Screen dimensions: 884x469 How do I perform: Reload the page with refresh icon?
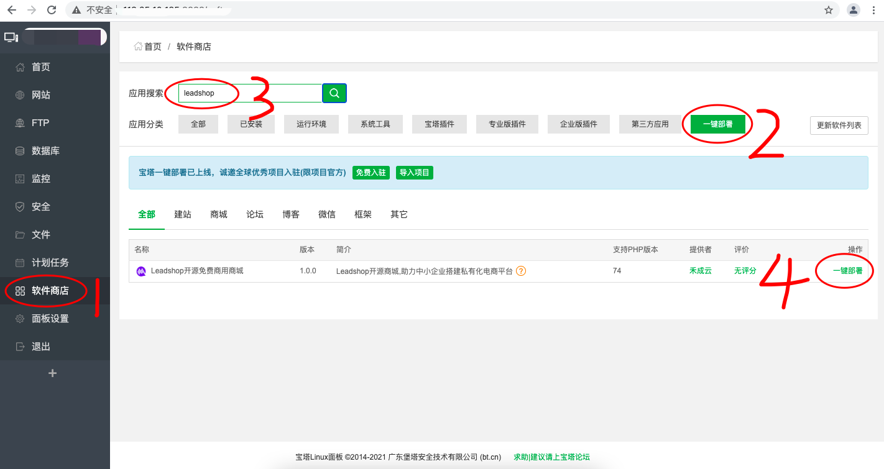click(x=52, y=10)
